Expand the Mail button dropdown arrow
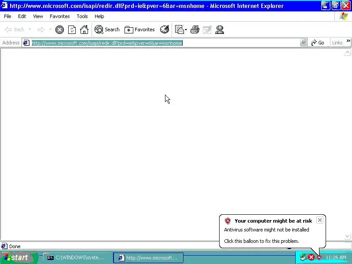This screenshot has width=352, height=264. pyautogui.click(x=186, y=29)
